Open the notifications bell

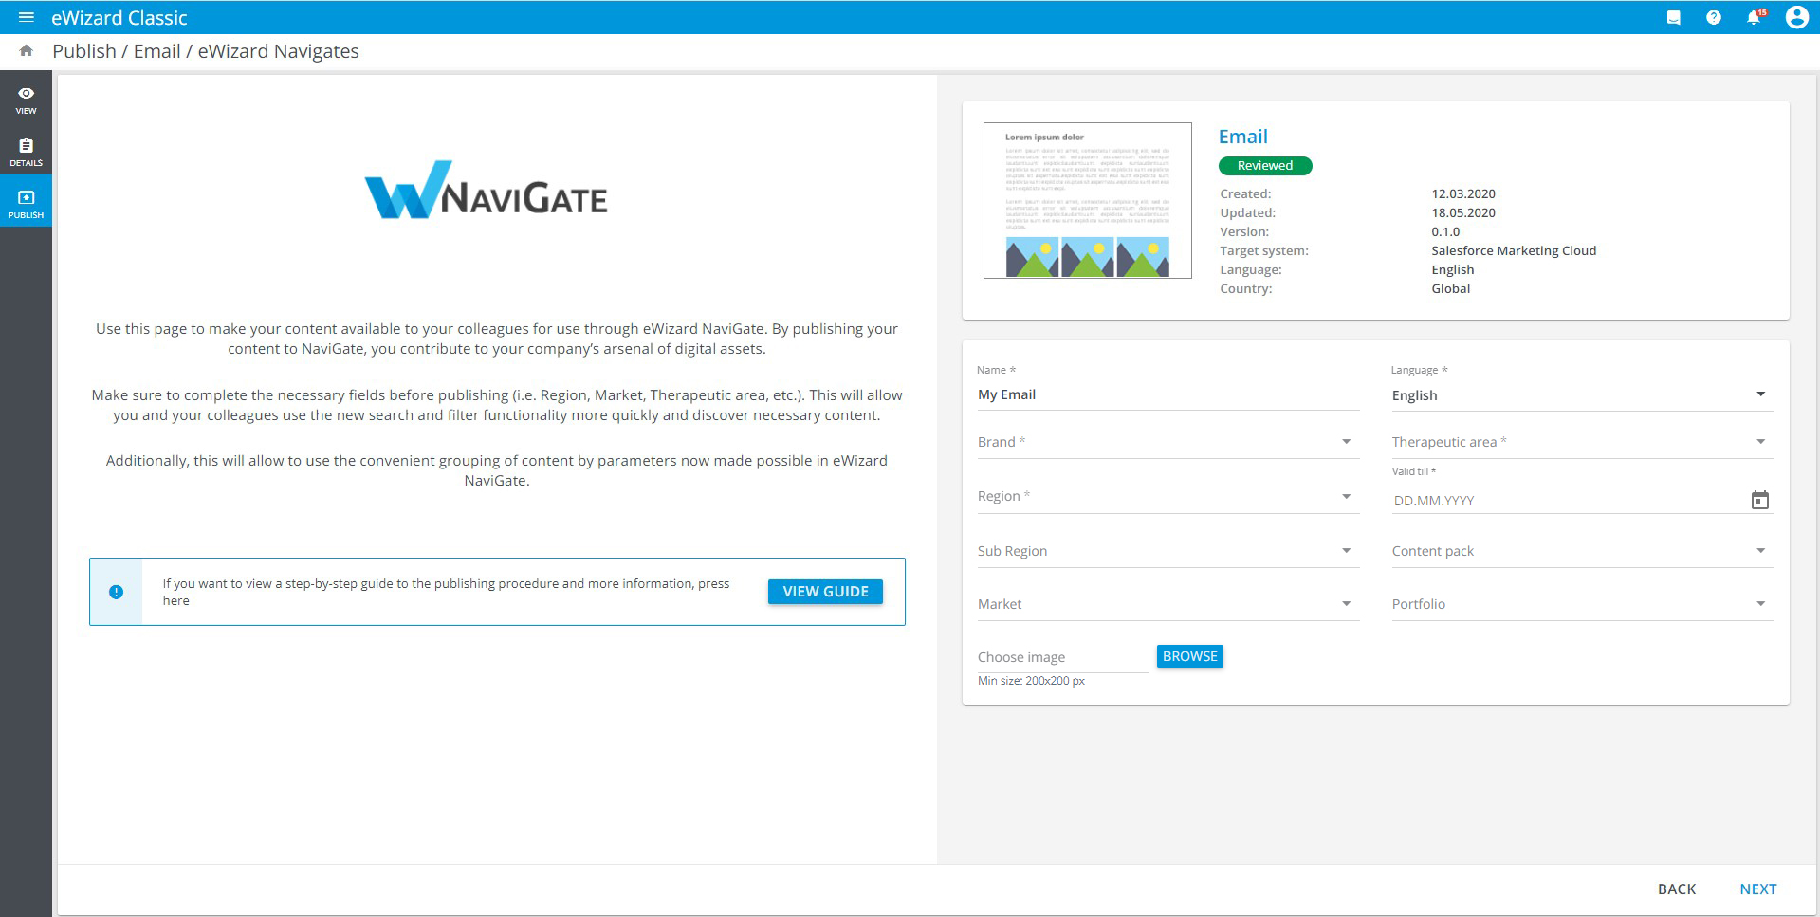[1754, 17]
